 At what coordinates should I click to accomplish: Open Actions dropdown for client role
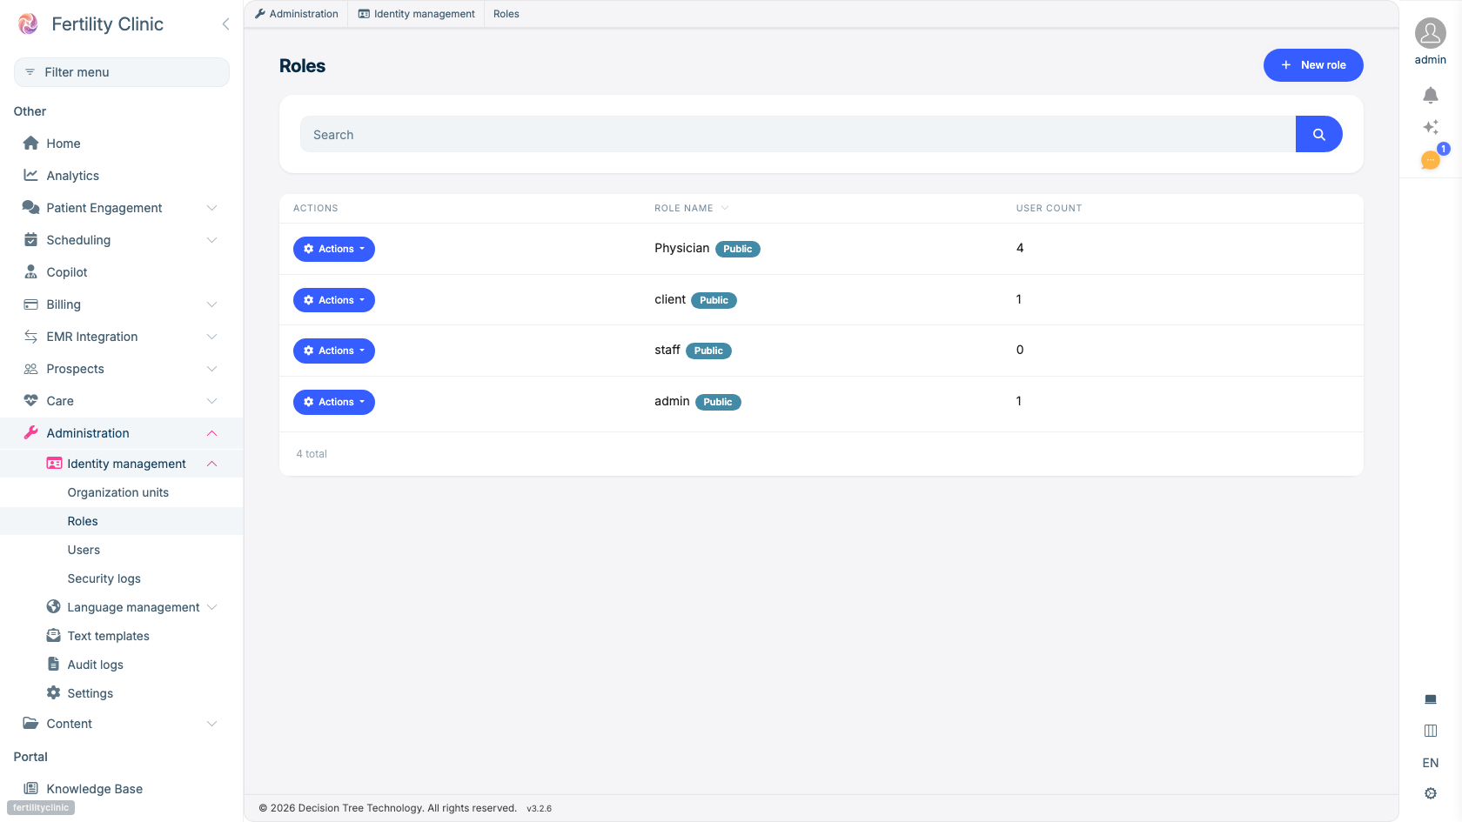click(x=334, y=300)
